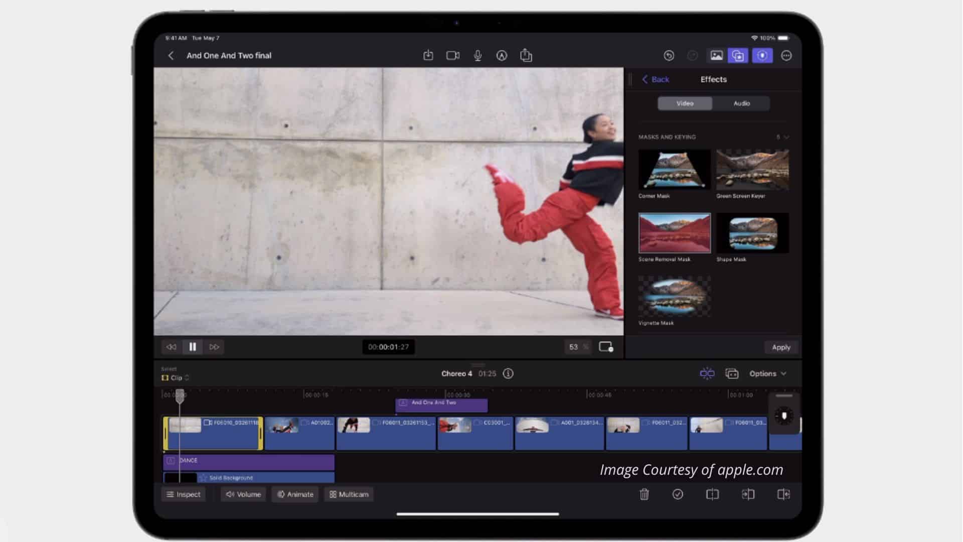Click the share export icon

(526, 56)
